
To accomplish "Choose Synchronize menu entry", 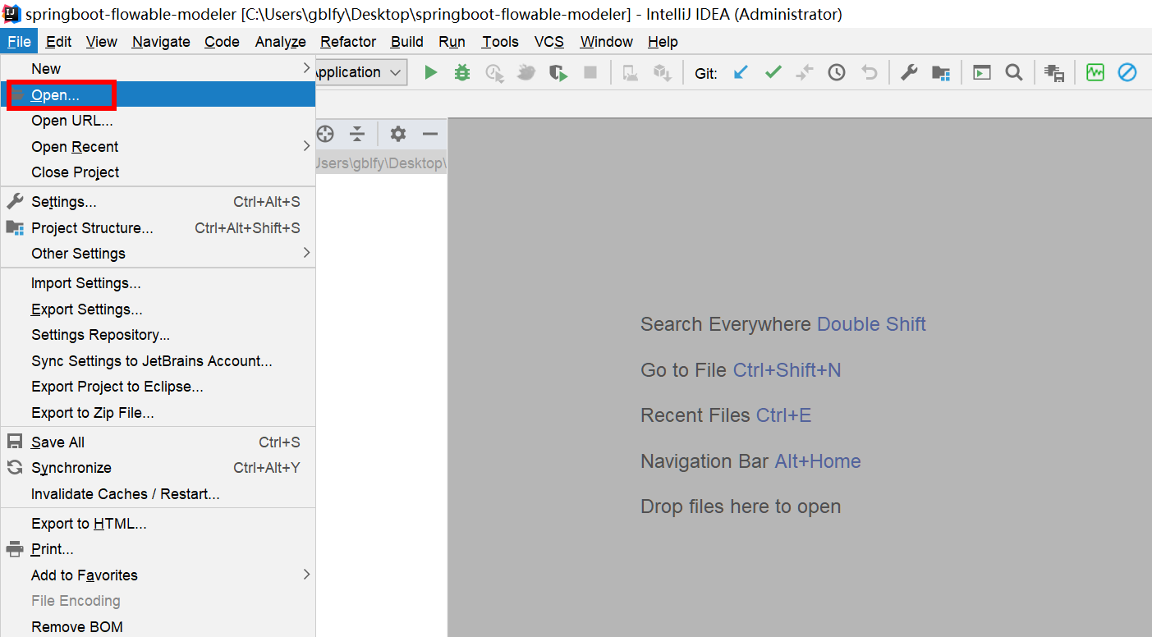I will (x=158, y=468).
